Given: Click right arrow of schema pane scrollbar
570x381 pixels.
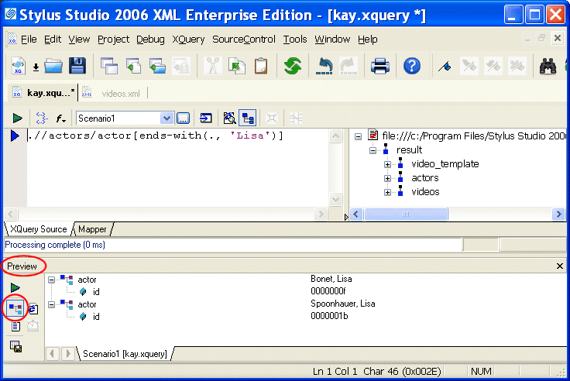Looking at the screenshot, I should [x=558, y=215].
